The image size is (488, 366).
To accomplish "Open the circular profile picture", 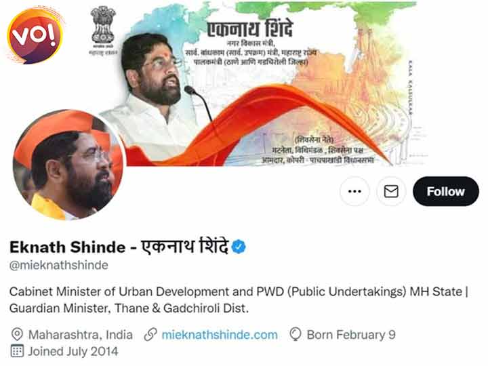I will [x=68, y=165].
